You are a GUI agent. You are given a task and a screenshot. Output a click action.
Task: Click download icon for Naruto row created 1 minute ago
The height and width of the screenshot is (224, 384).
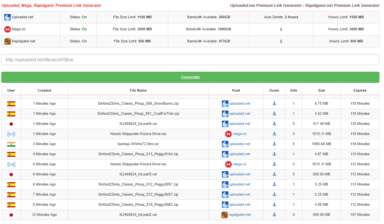coord(274,134)
